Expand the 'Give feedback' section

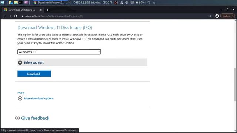point(32,118)
